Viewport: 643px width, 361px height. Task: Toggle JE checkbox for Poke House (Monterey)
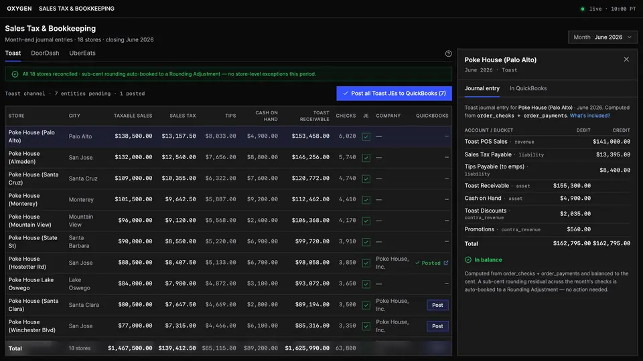coord(366,200)
